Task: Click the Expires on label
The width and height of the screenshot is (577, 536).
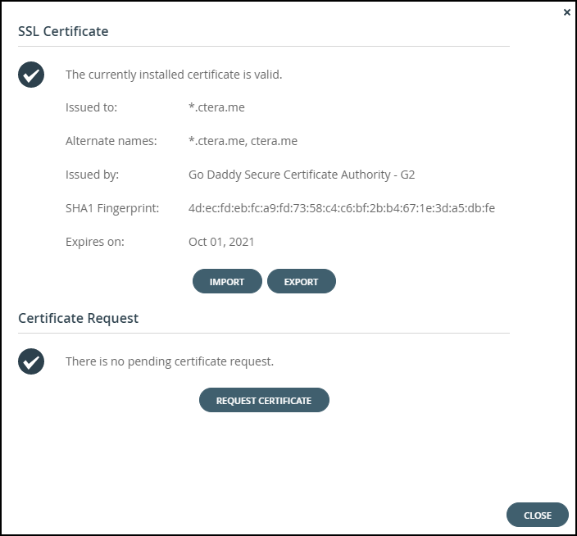Action: point(95,242)
